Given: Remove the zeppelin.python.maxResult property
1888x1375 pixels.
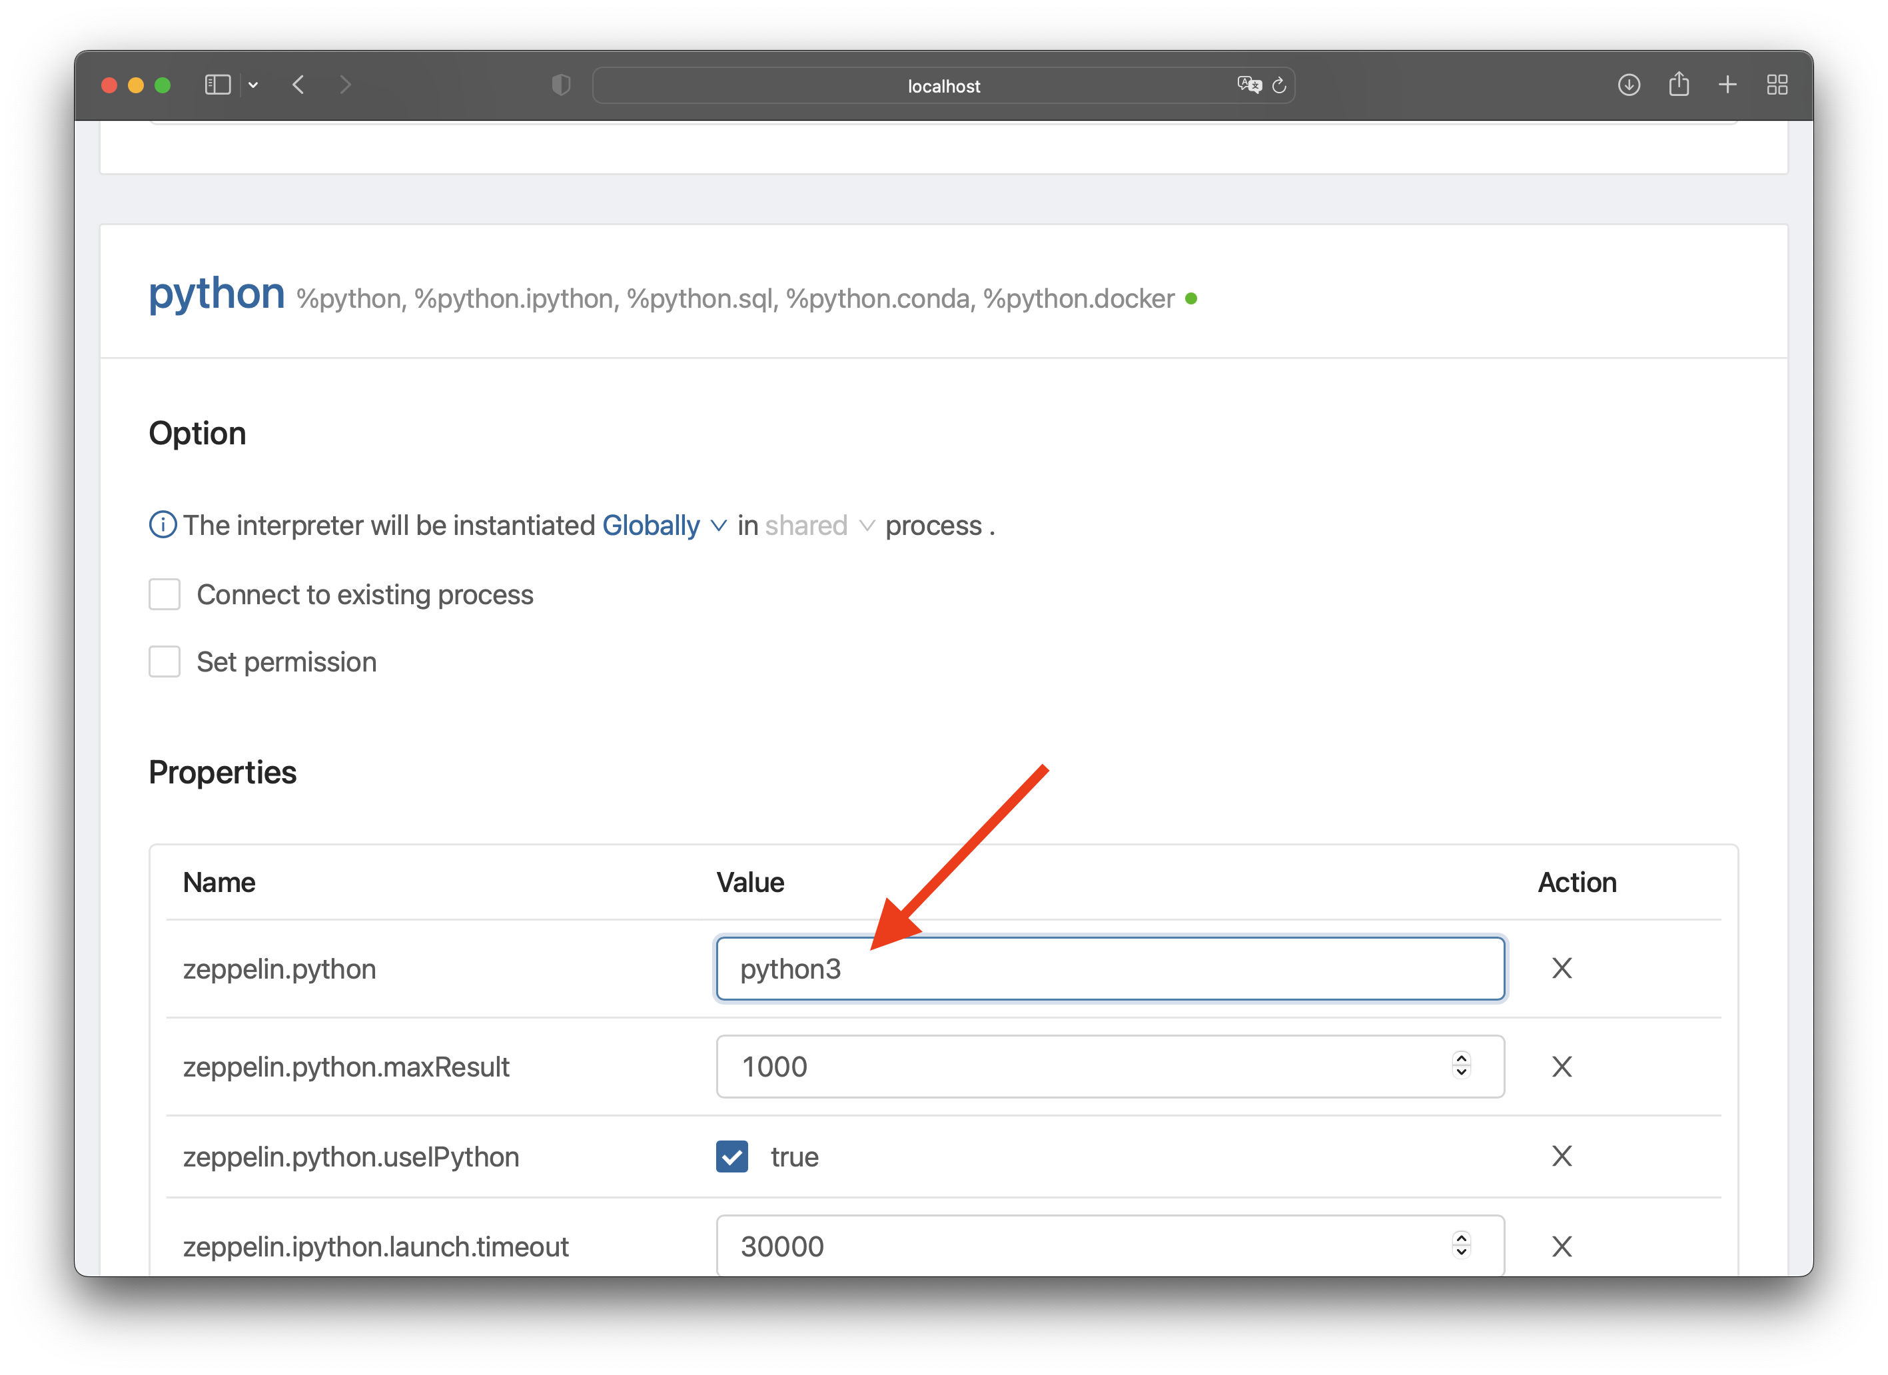Looking at the screenshot, I should pyautogui.click(x=1562, y=1066).
